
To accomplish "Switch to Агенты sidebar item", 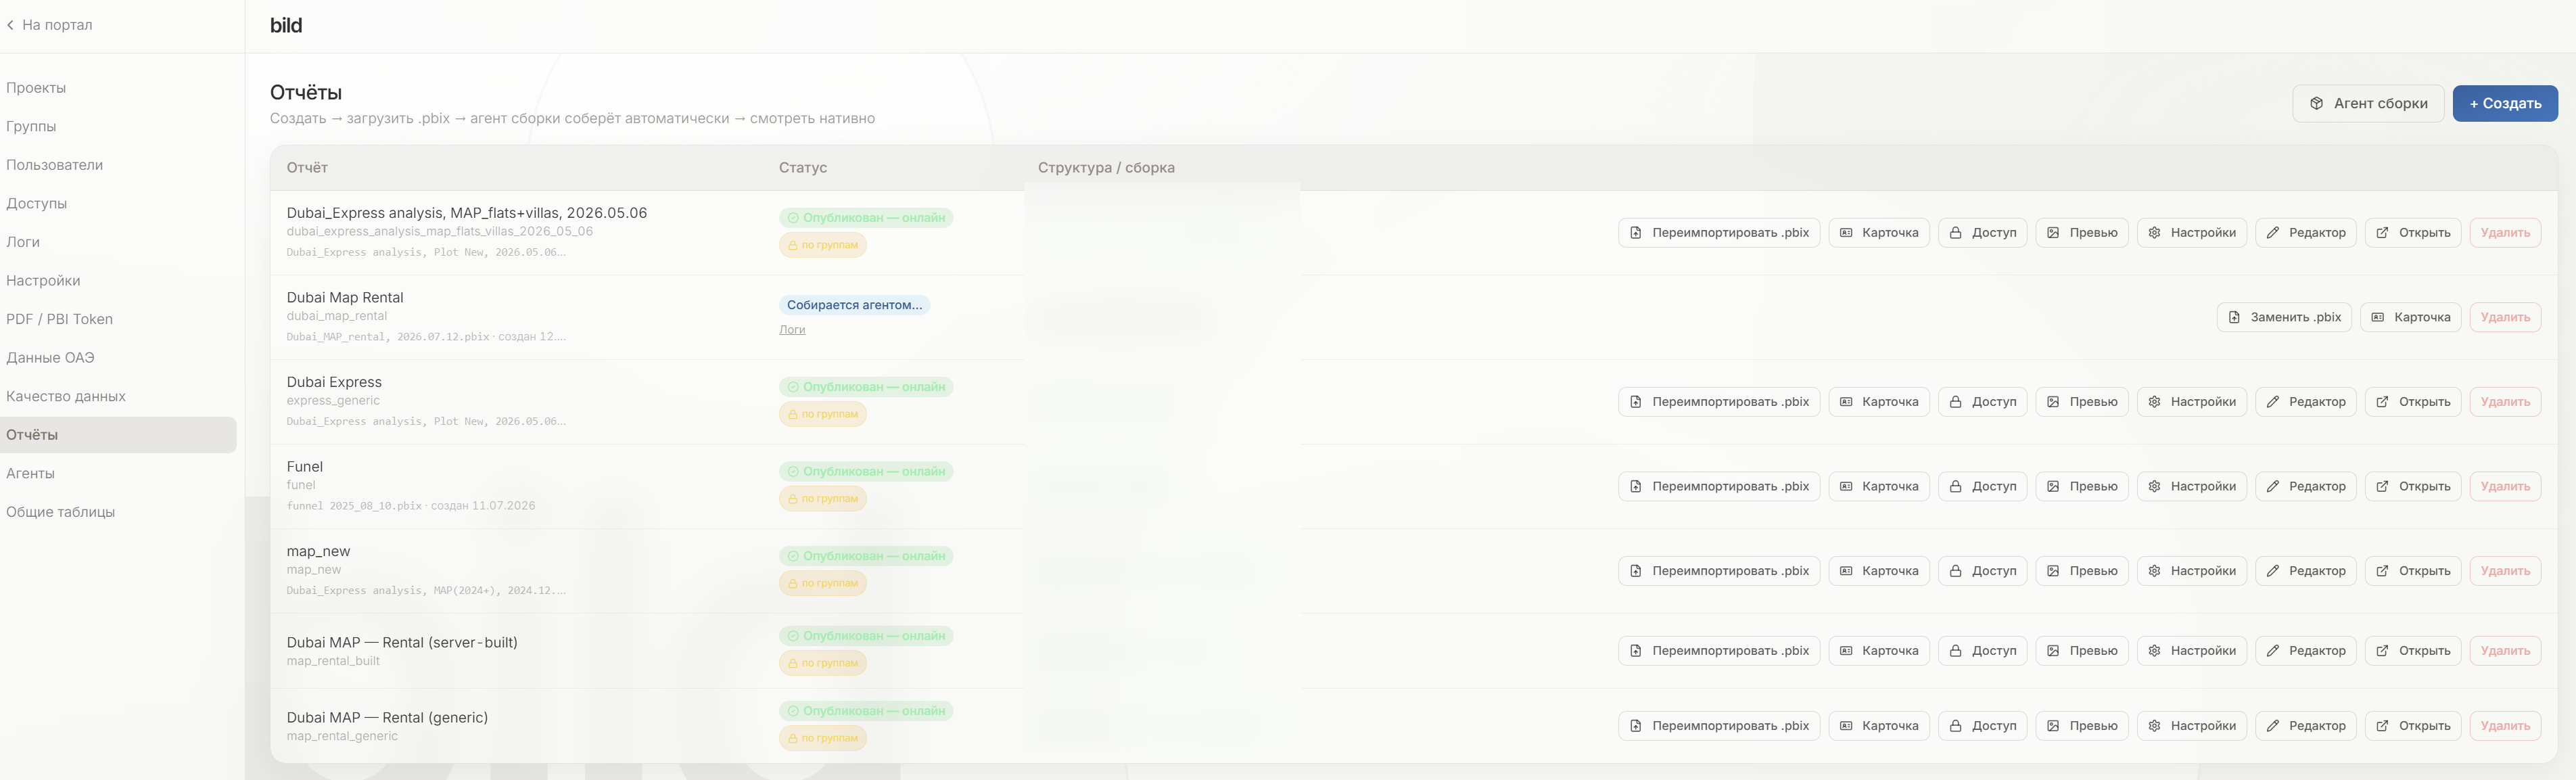I will coord(30,473).
